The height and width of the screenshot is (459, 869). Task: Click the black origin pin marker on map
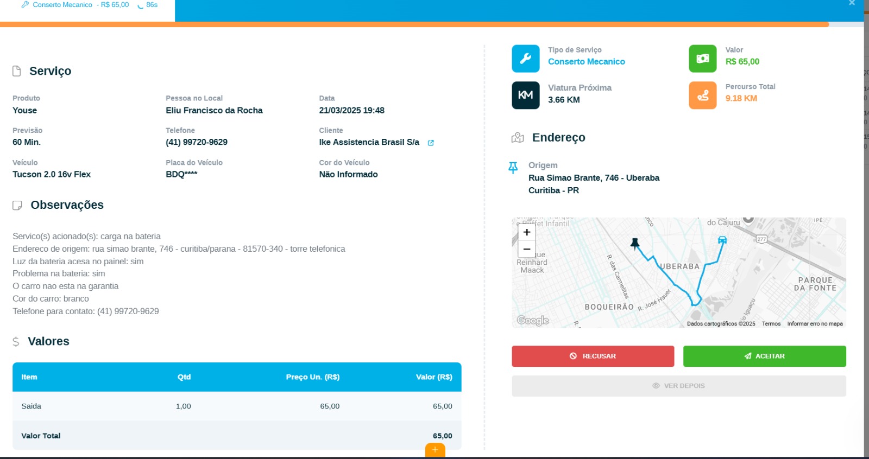tap(635, 243)
